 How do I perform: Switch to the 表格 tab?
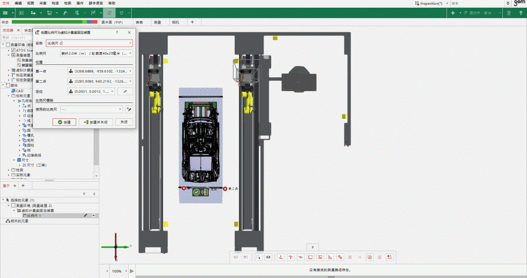tap(139, 22)
